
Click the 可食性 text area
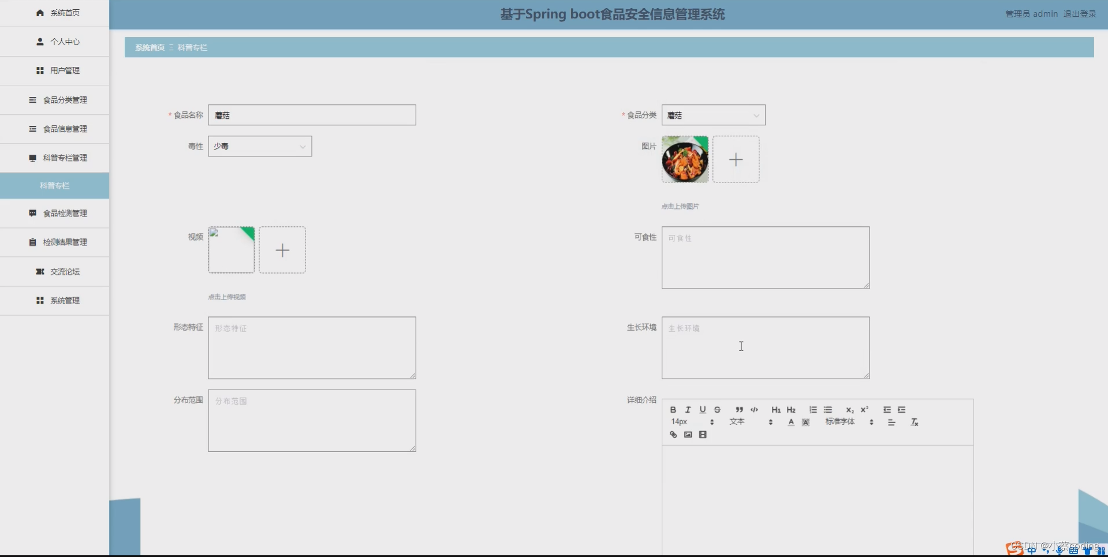click(x=766, y=257)
